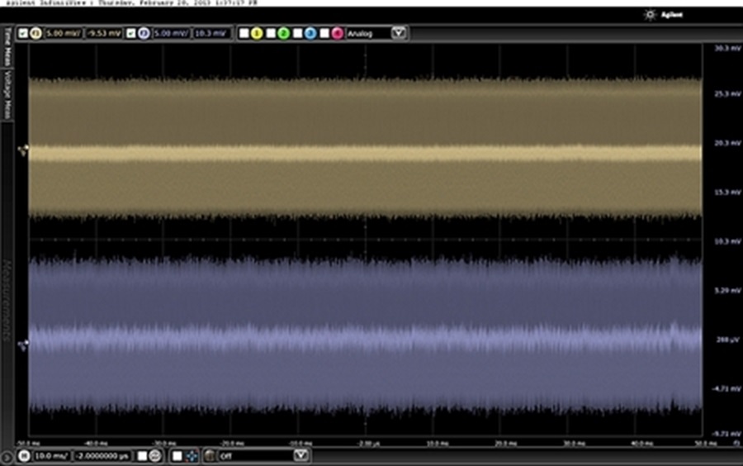Click the yellow channel 5.00 mV/ scale field
The width and height of the screenshot is (743, 466).
pyautogui.click(x=64, y=33)
